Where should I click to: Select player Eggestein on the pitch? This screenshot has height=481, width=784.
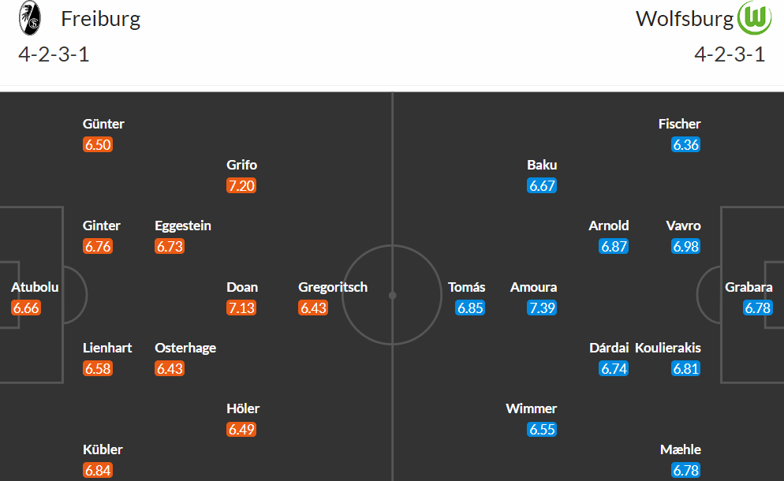182,226
